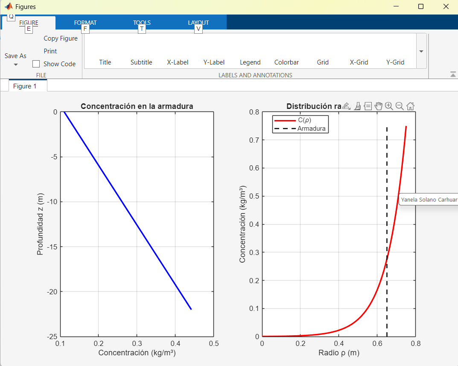Click the Print button
458x366 pixels.
point(50,51)
